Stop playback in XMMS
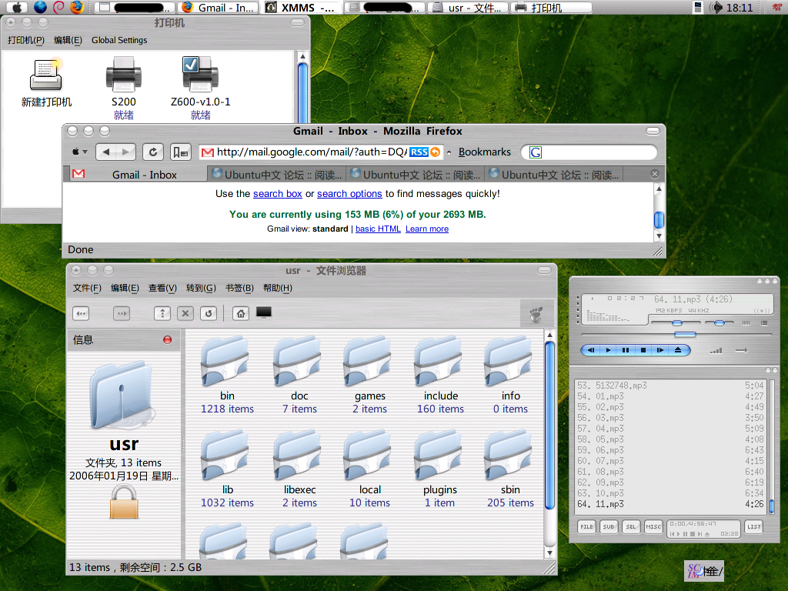 pos(643,350)
